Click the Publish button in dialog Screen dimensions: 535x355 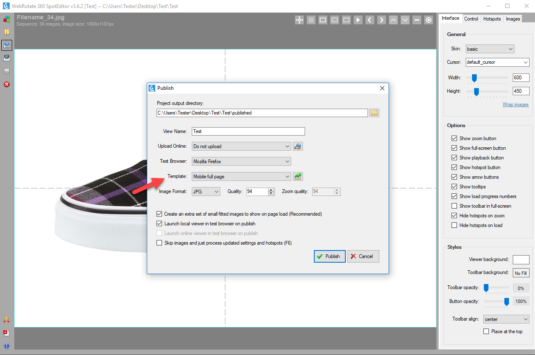pyautogui.click(x=329, y=256)
